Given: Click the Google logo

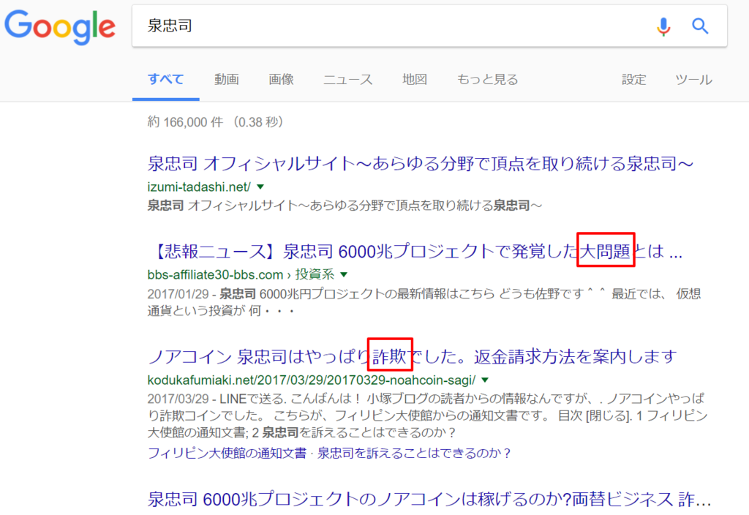Looking at the screenshot, I should pos(60,27).
